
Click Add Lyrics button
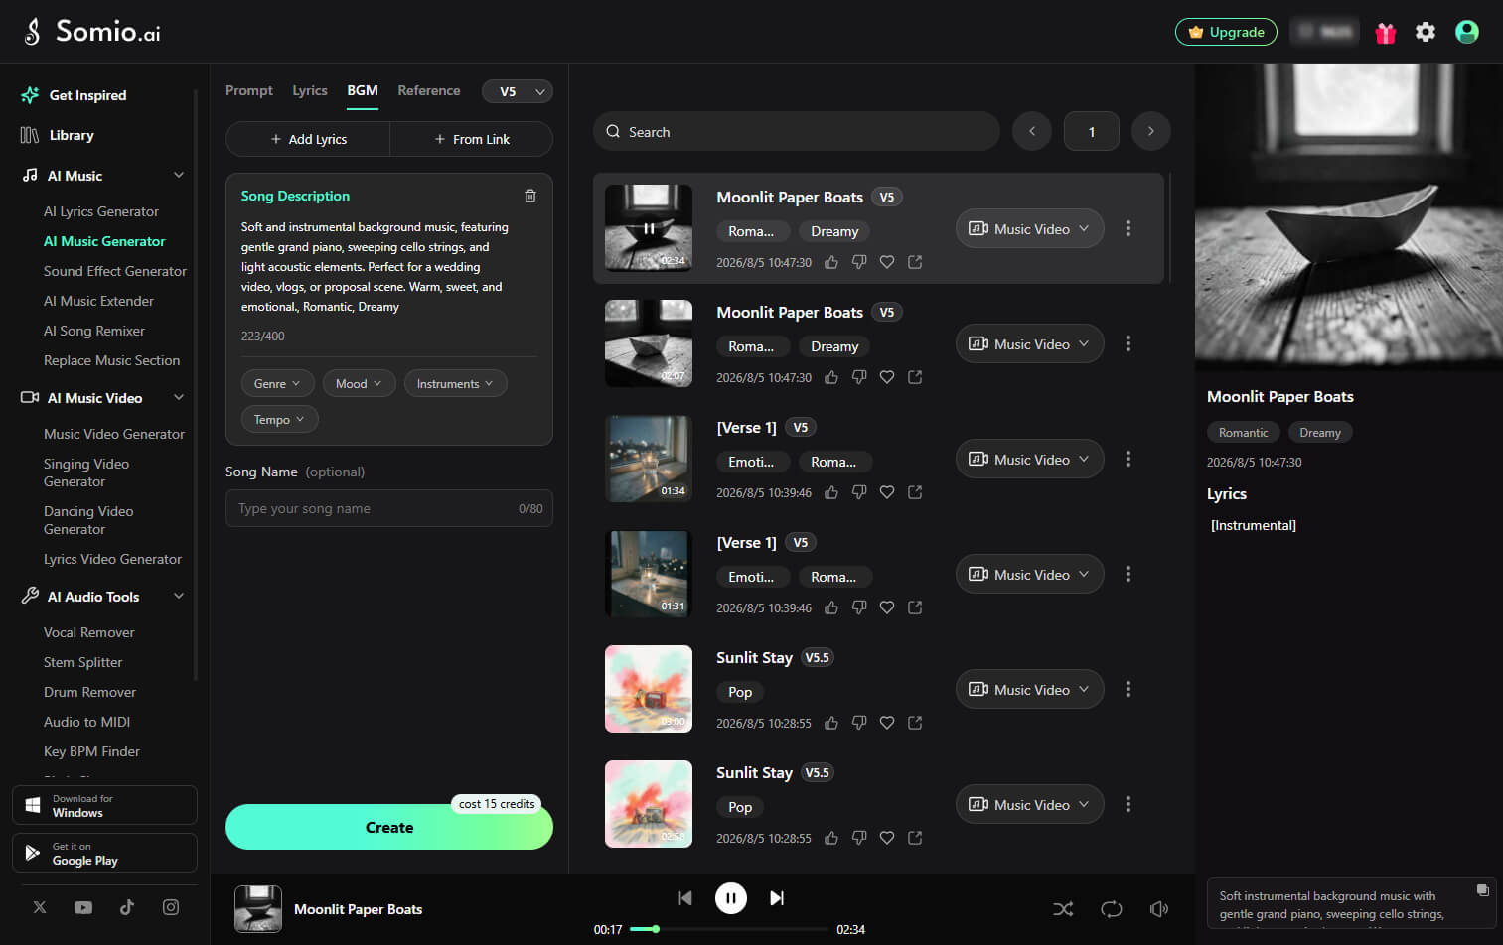coord(308,139)
